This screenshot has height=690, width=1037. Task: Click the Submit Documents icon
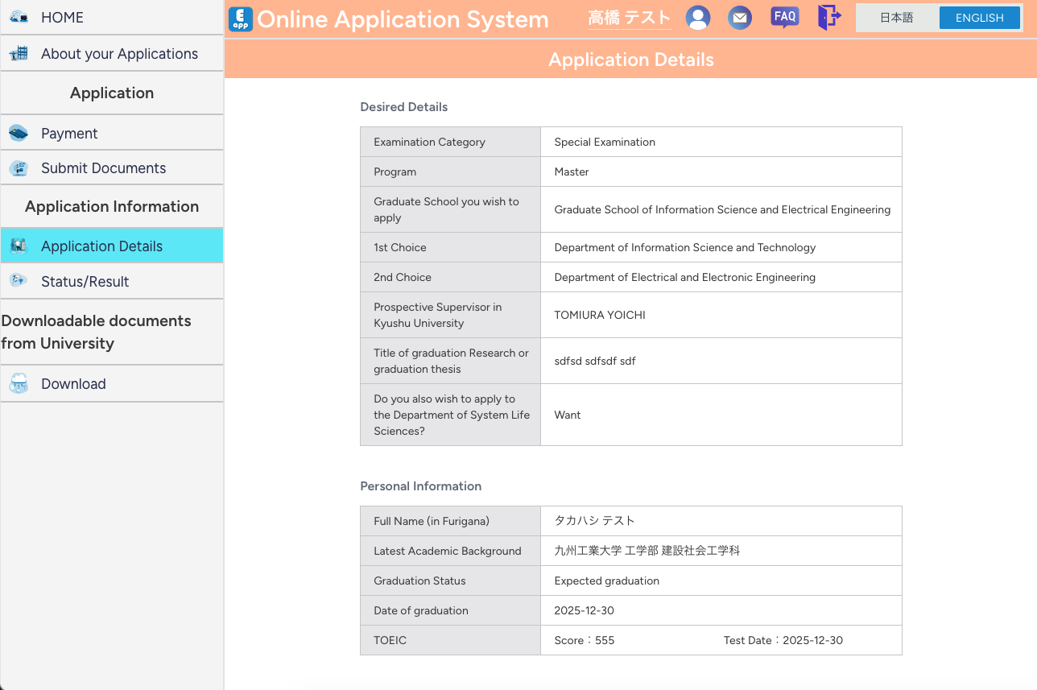(x=19, y=168)
